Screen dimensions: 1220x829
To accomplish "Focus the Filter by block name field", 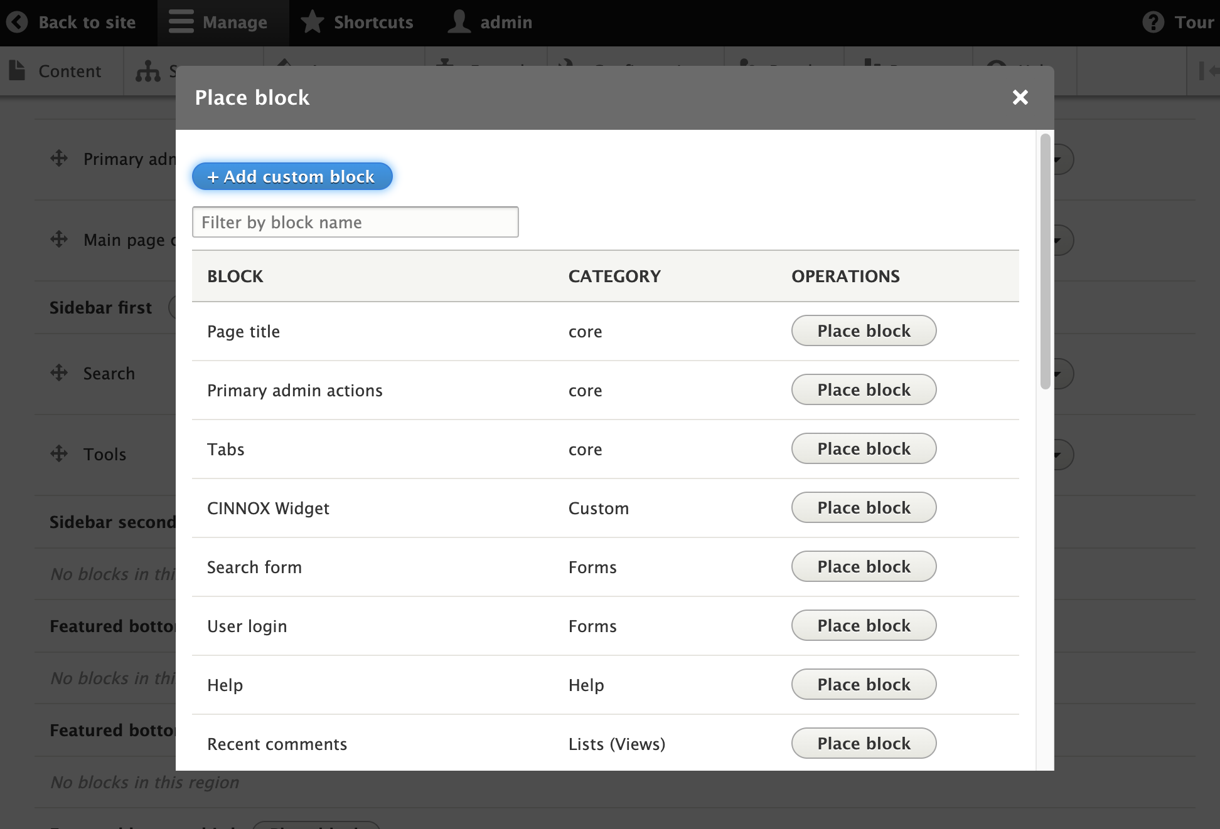I will click(x=355, y=222).
